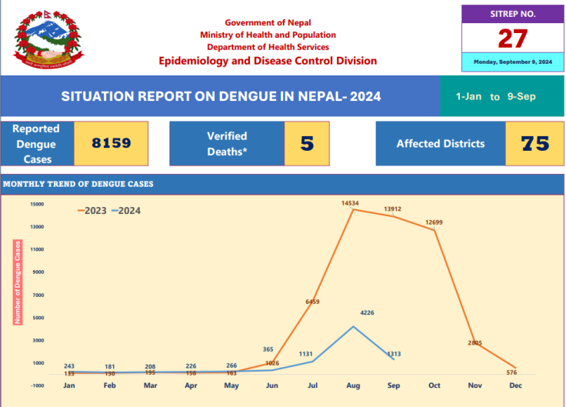Click the Oct x-axis label
Viewport: 566px width, 407px height.
click(434, 385)
